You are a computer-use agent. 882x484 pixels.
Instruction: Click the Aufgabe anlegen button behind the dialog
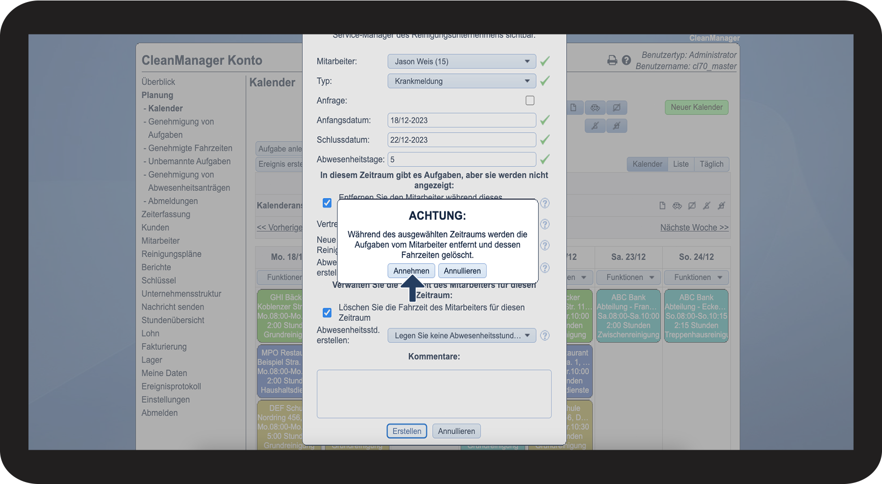[x=280, y=149]
